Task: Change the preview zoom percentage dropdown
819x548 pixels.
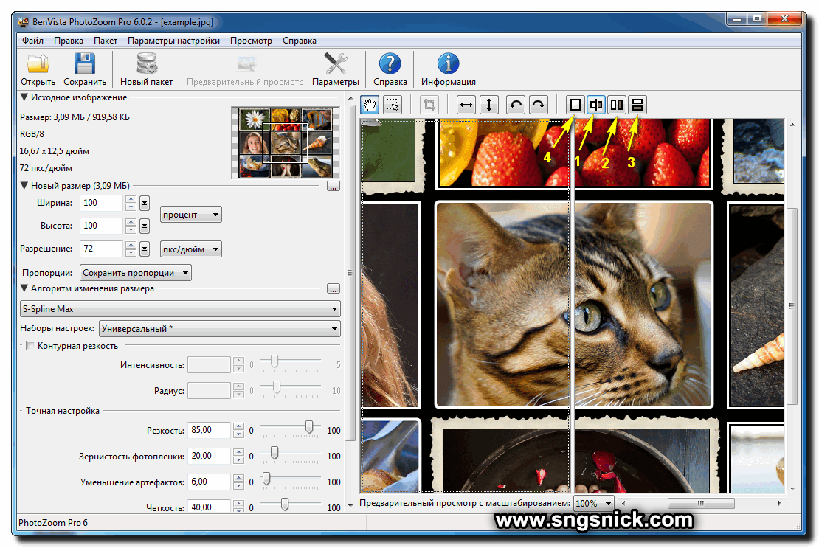Action: click(593, 503)
